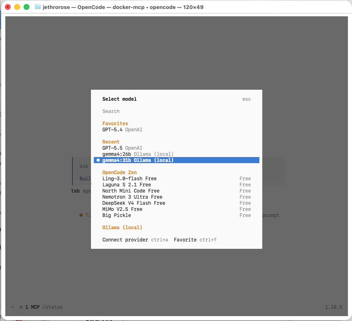Click the Search field in Select model
352x321 pixels.
pyautogui.click(x=177, y=111)
